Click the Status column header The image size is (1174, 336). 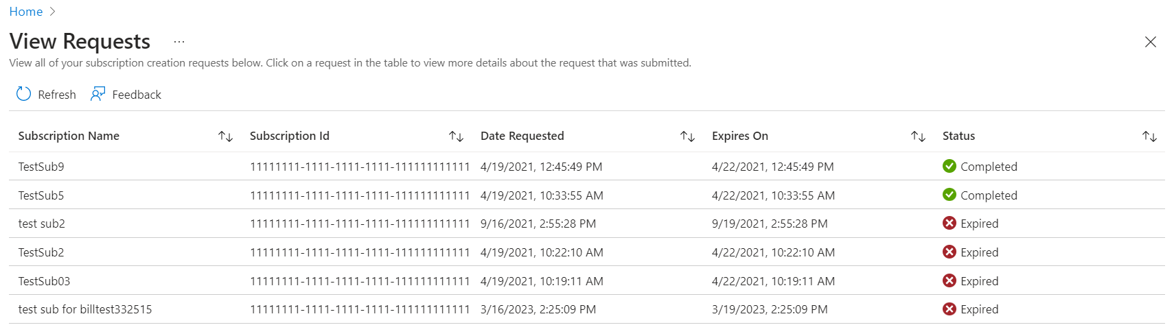point(958,136)
